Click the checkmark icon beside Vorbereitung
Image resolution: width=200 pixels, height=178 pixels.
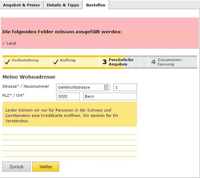pos(7,62)
